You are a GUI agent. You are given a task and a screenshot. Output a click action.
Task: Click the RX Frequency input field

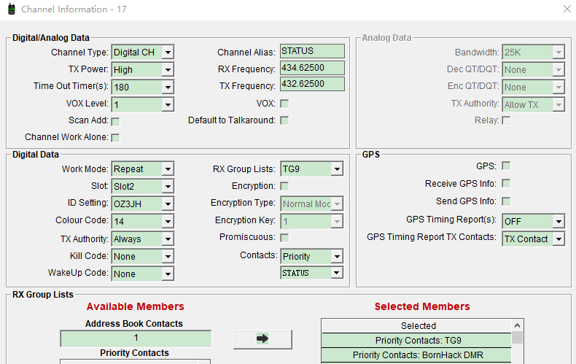[312, 69]
